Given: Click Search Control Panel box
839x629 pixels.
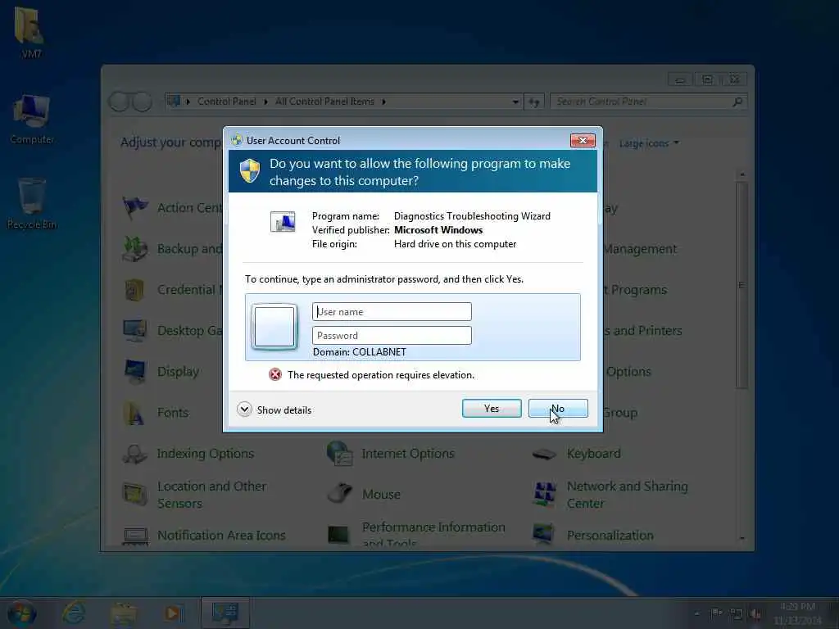Looking at the screenshot, I should (649, 102).
